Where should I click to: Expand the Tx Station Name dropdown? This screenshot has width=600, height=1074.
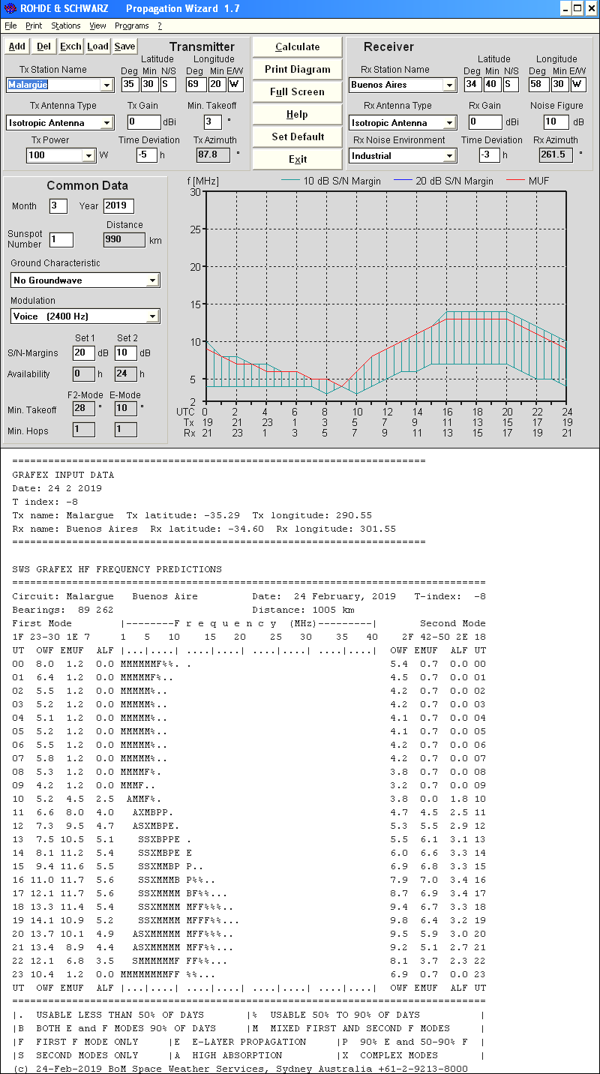[x=106, y=85]
